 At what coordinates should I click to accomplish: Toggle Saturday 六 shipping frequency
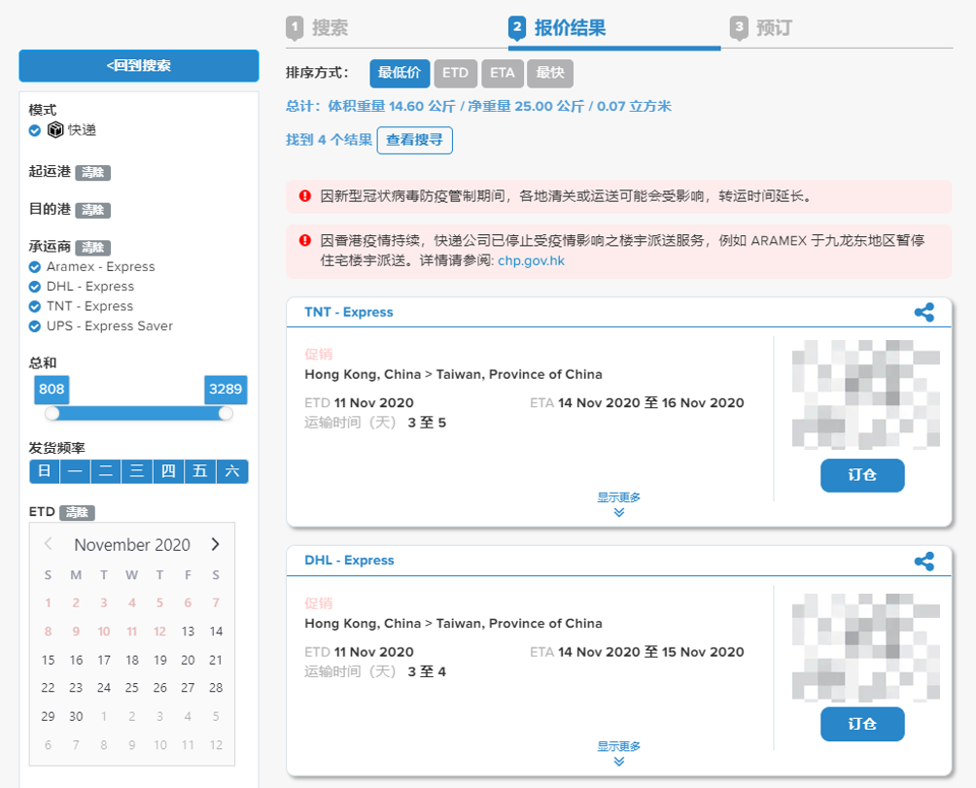pos(232,471)
